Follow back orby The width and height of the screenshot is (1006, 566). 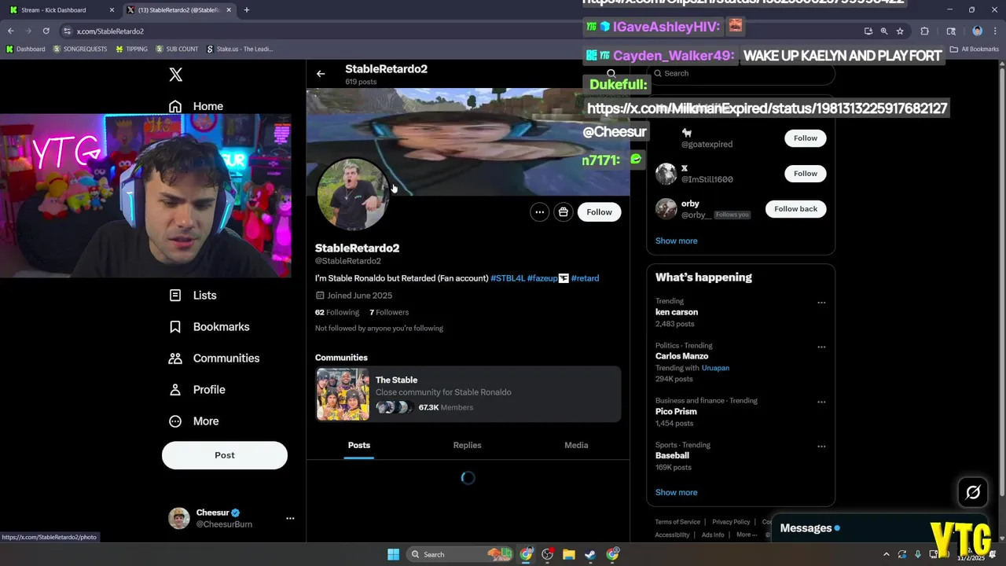(796, 209)
